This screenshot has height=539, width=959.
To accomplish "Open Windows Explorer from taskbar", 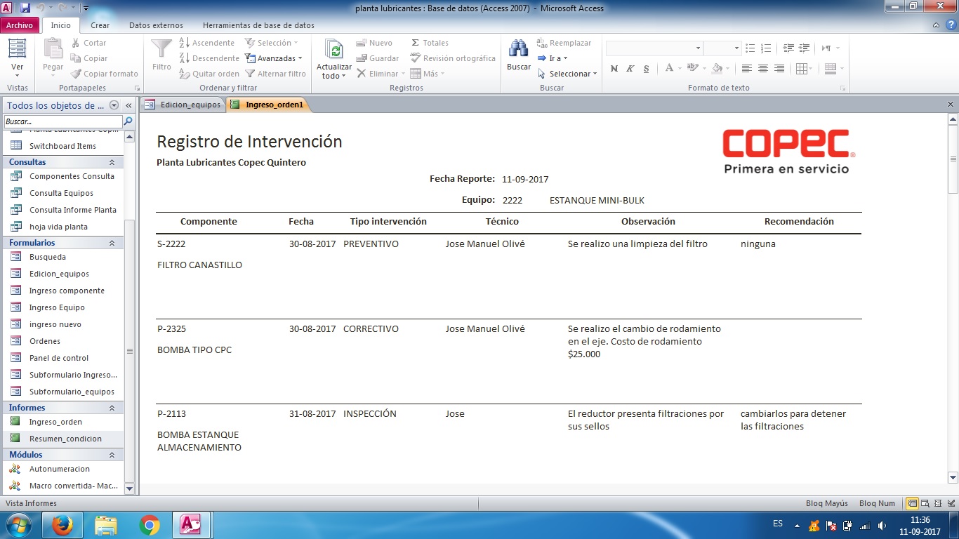I will [106, 525].
